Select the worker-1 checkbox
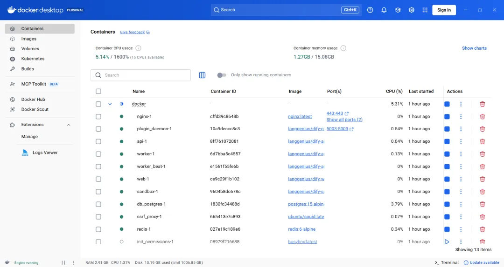Screen dimensions: 504x267 (x=98, y=154)
